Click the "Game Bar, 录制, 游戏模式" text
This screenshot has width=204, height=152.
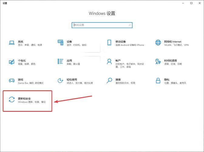[x=31, y=83]
